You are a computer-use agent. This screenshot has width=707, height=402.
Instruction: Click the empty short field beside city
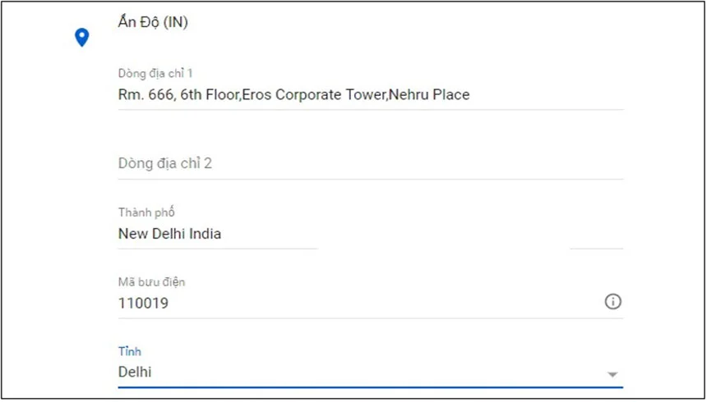pyautogui.click(x=596, y=235)
